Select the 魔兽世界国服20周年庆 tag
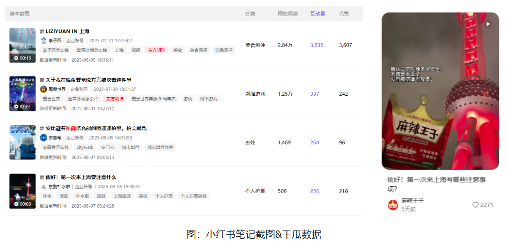The image size is (508, 247). coord(153,99)
